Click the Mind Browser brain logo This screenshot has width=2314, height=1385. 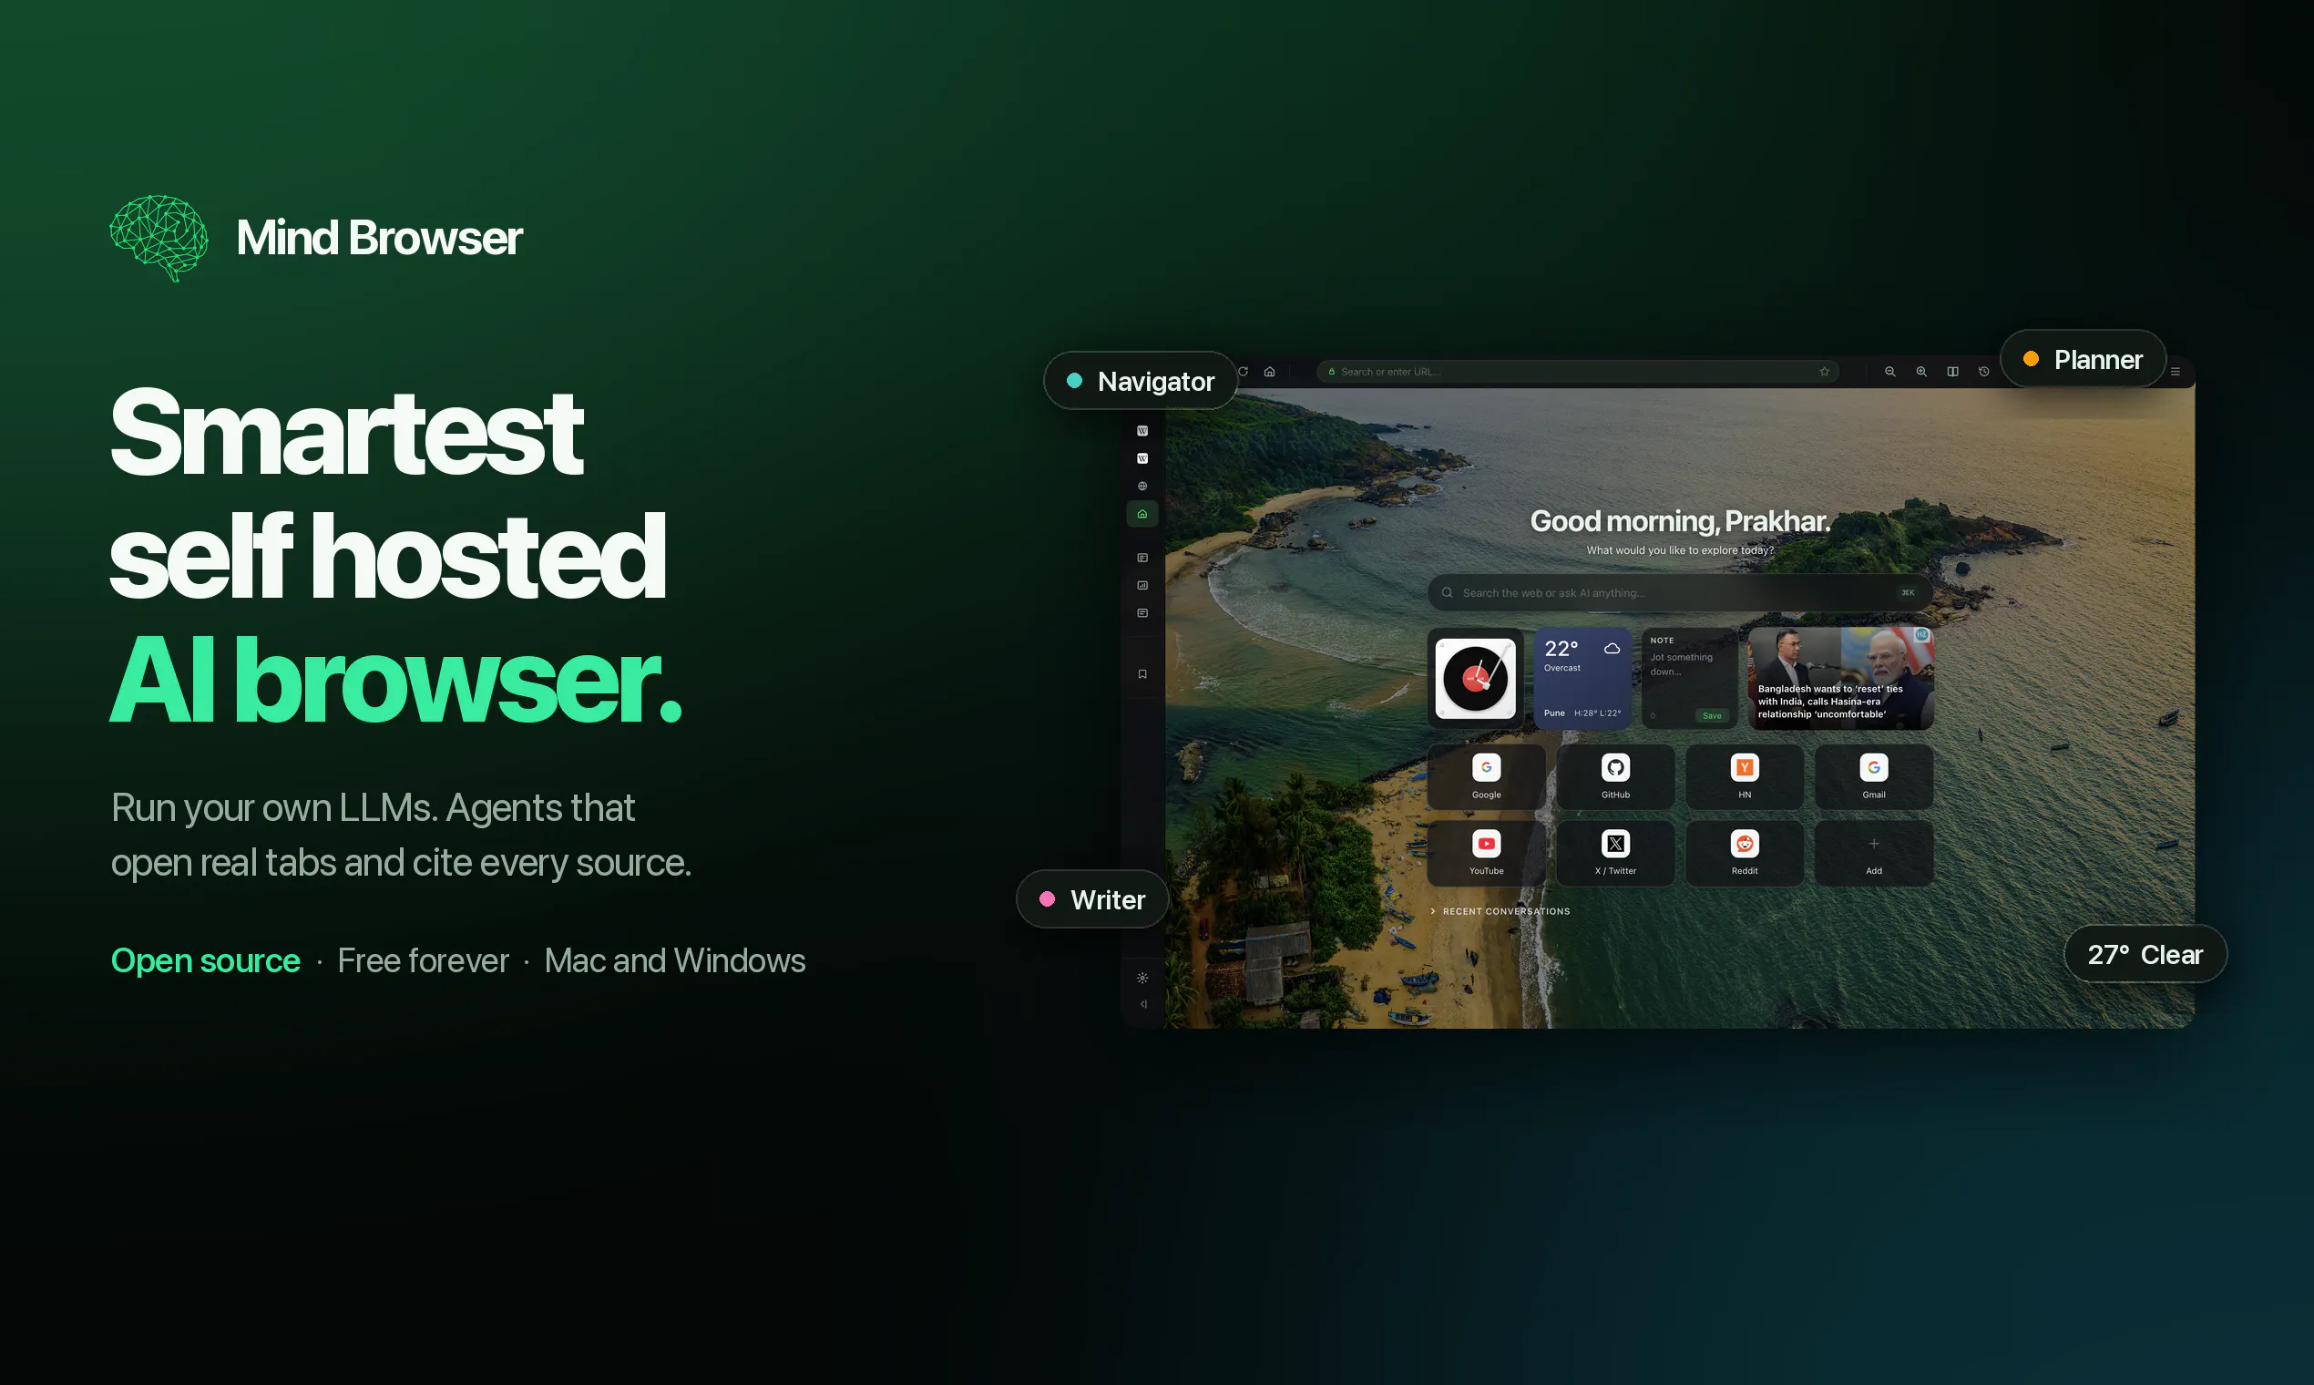coord(159,238)
